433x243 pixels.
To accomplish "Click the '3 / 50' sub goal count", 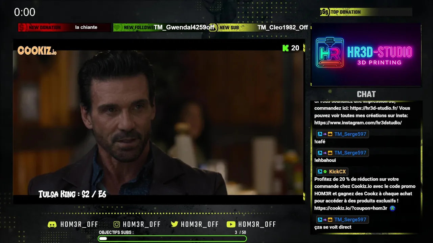I will (241, 233).
